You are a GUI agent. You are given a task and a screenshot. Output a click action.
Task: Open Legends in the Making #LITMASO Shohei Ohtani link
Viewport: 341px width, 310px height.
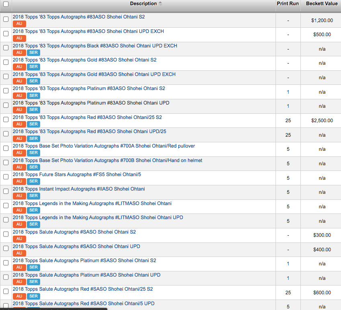(x=92, y=203)
